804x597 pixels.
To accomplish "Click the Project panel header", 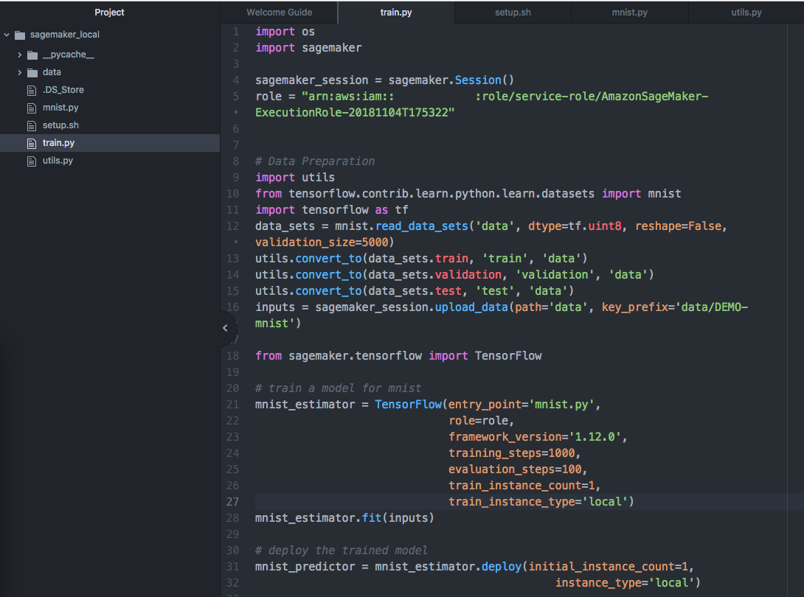I will [x=109, y=13].
